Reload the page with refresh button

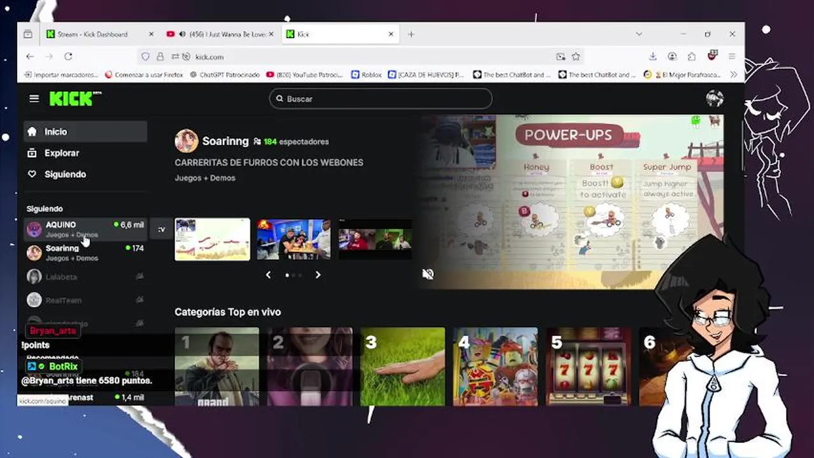[68, 57]
